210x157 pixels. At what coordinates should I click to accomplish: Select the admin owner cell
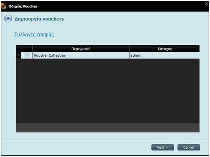tap(165, 56)
